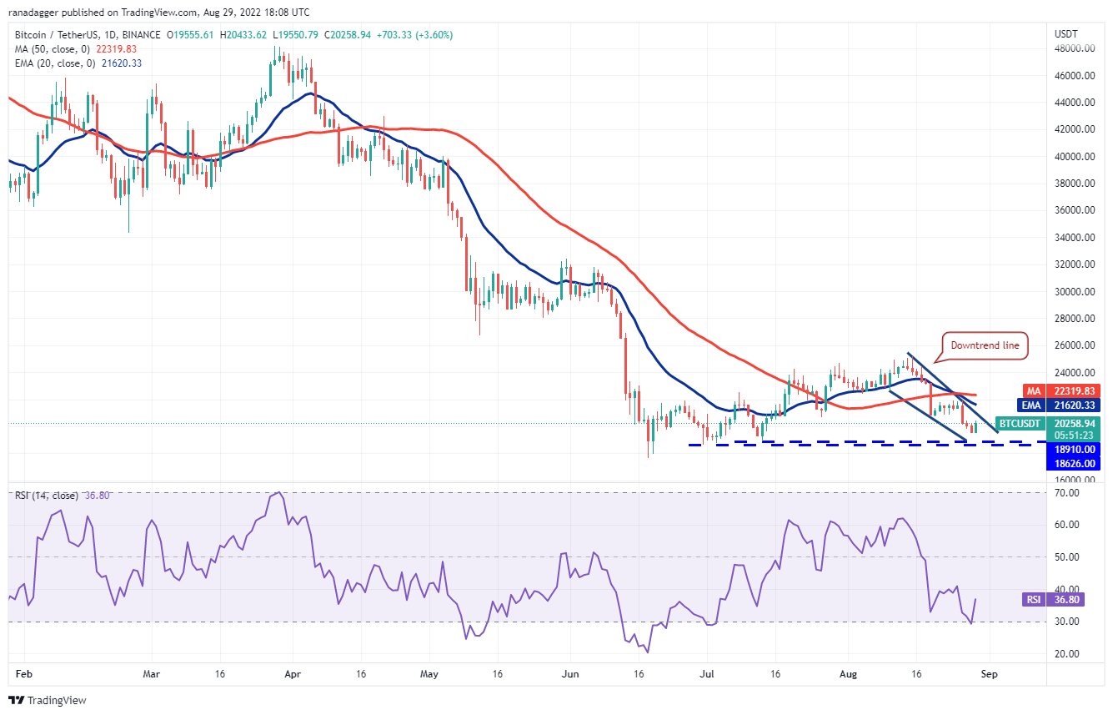1113x715 pixels.
Task: Select the Jun label on the time axis
Action: tap(570, 672)
